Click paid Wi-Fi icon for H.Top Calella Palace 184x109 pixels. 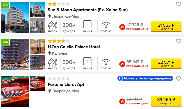[x=106, y=62]
